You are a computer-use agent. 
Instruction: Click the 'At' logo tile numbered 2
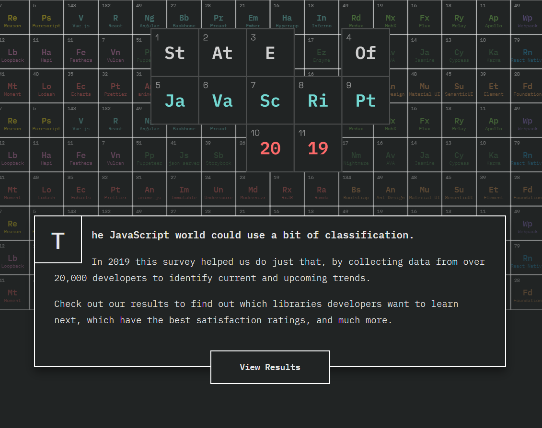[x=223, y=53]
